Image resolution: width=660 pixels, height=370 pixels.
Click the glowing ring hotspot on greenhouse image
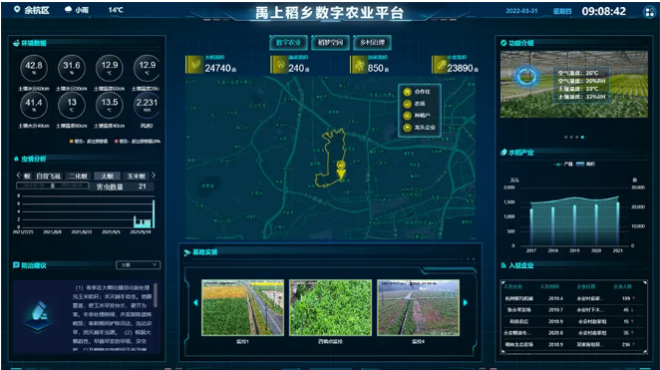point(526,77)
